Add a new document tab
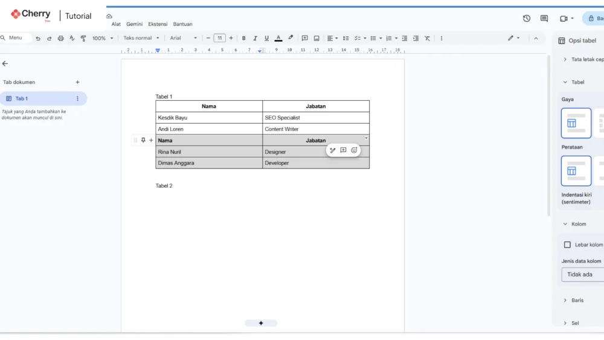The image size is (604, 340). click(77, 82)
